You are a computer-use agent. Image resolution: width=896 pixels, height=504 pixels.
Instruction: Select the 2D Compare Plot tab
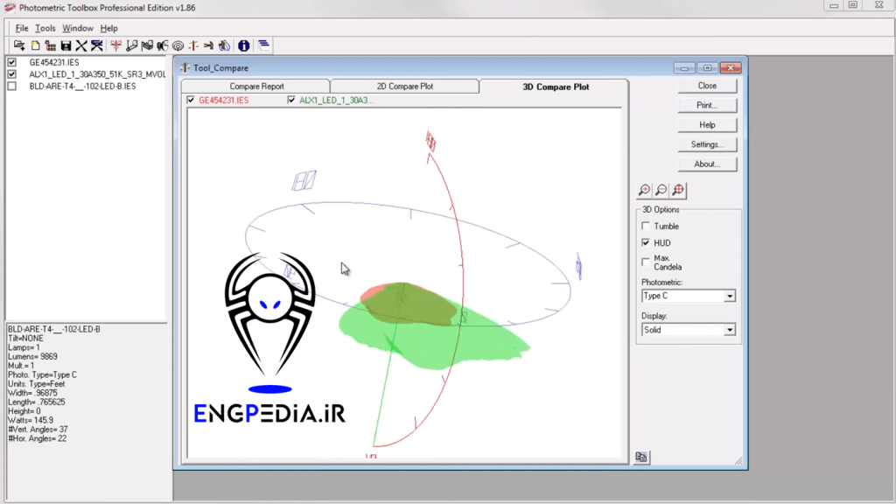click(404, 87)
